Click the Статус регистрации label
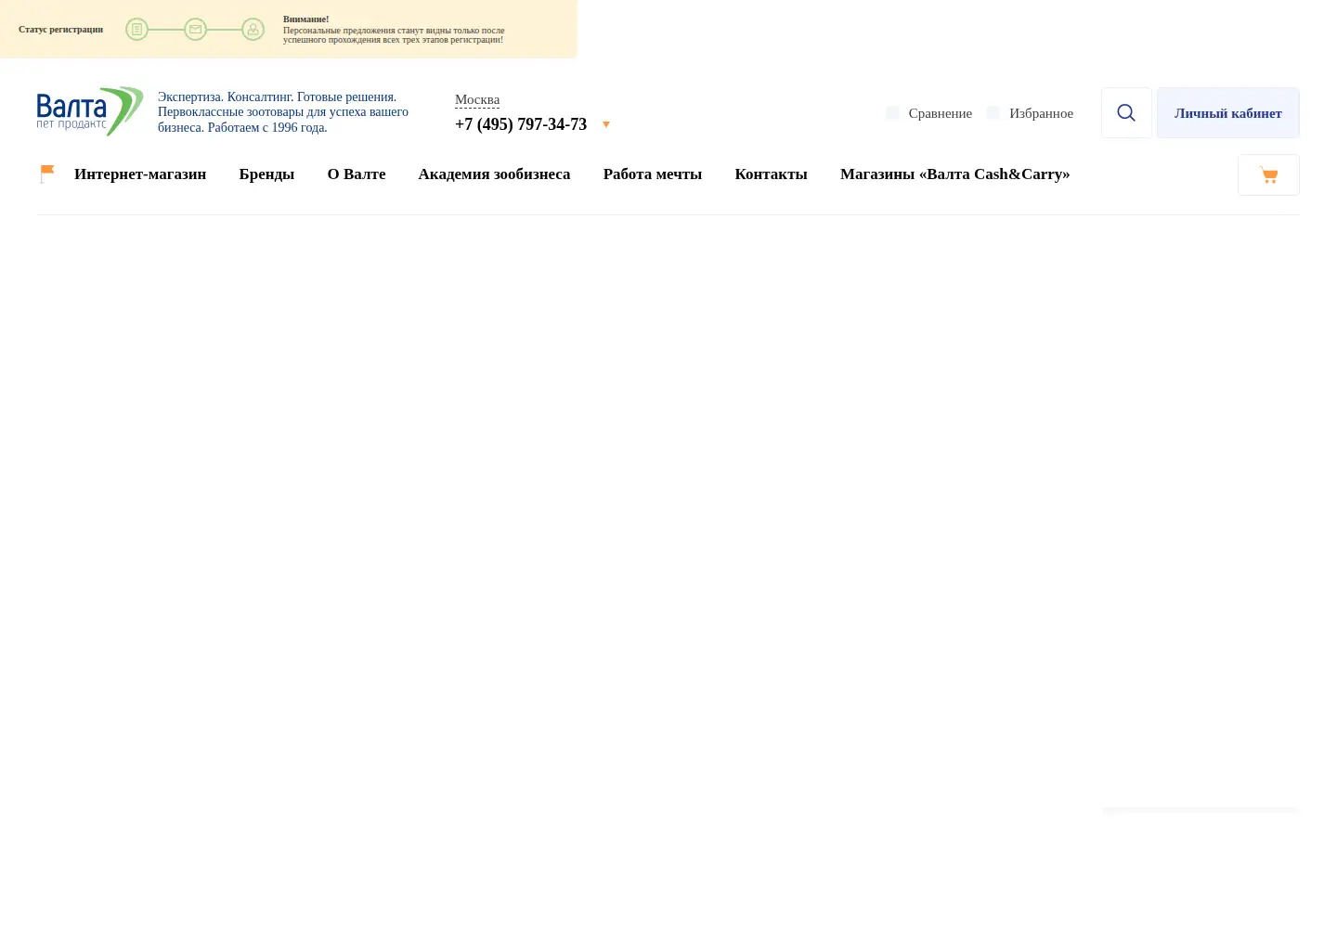This screenshot has height=928, width=1337. [60, 30]
